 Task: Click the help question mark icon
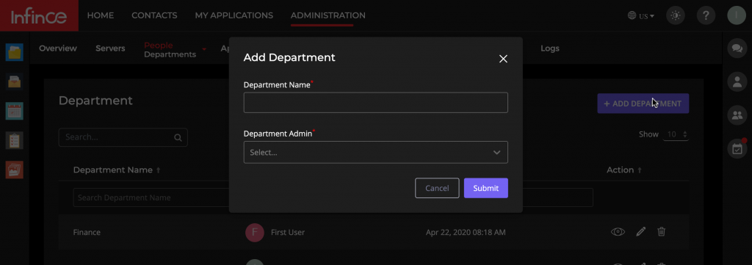pyautogui.click(x=706, y=16)
